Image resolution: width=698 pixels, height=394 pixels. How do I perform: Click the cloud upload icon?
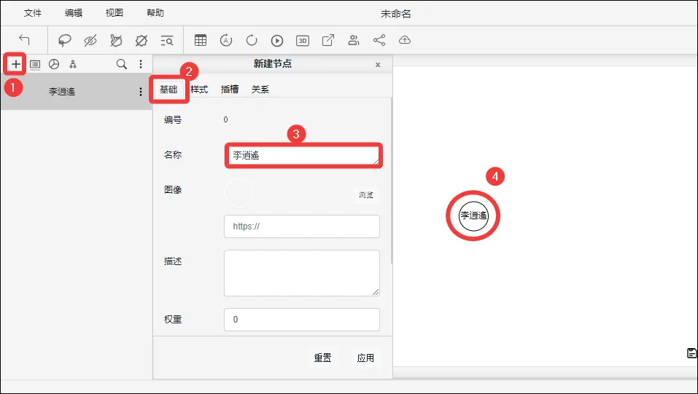point(405,40)
